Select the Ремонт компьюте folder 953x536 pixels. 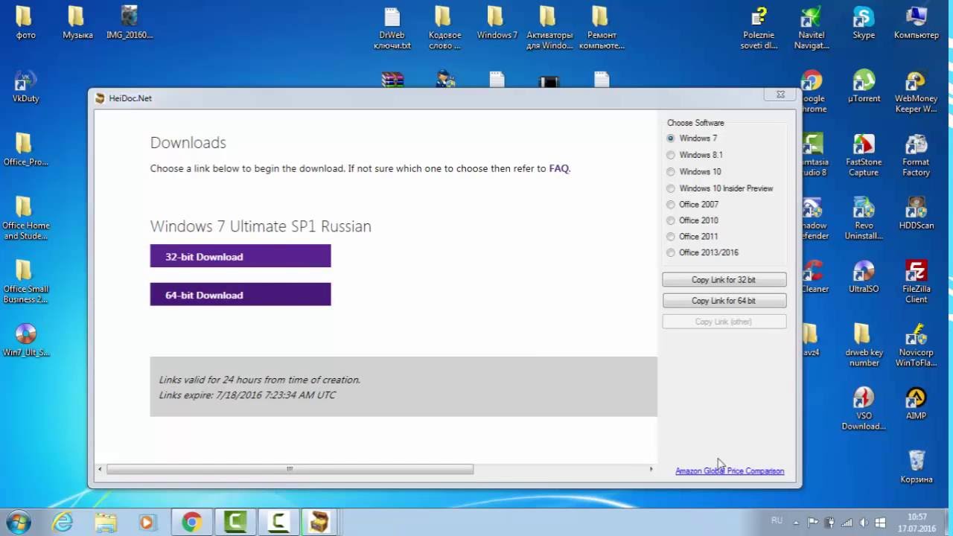[x=602, y=28]
